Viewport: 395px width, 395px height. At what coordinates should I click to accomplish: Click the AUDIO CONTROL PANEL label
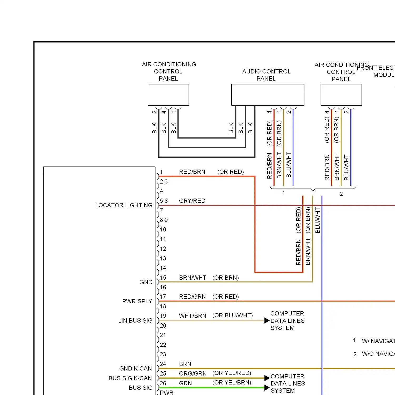click(x=266, y=75)
